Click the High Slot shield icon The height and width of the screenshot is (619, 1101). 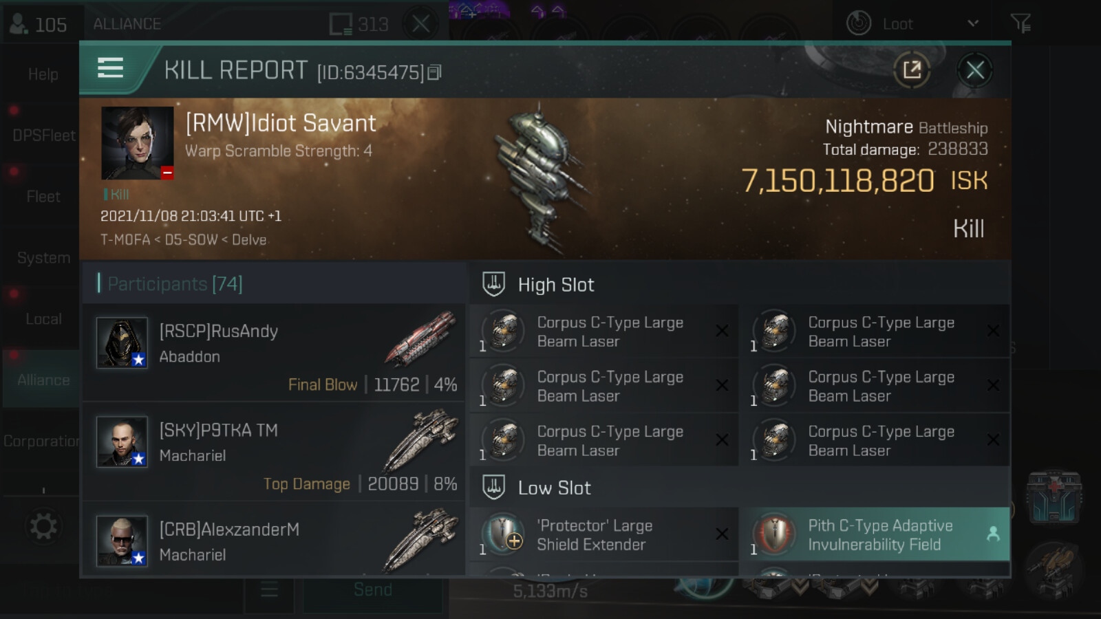(493, 284)
